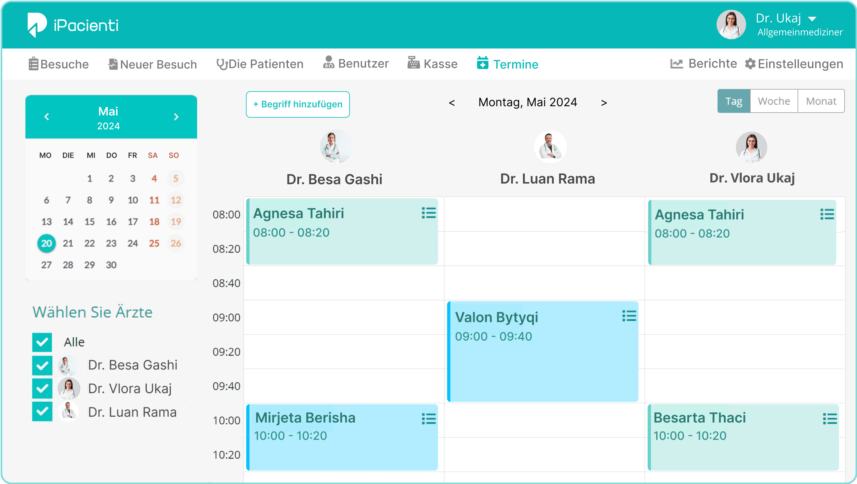This screenshot has height=484, width=857.
Task: Click the iPacienti logo icon
Action: 37,25
